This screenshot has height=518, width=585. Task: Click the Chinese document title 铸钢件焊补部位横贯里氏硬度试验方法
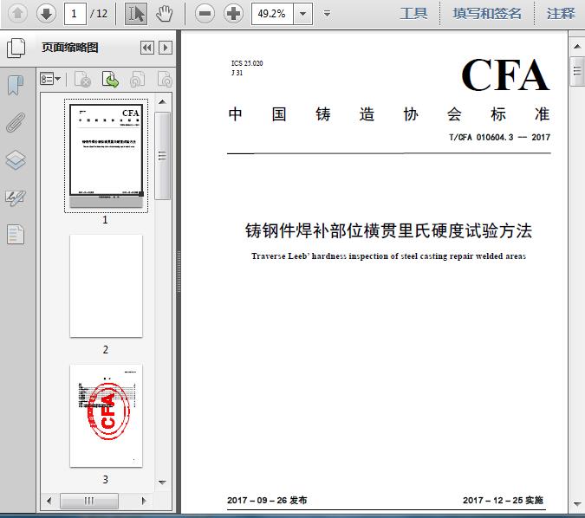coord(388,230)
